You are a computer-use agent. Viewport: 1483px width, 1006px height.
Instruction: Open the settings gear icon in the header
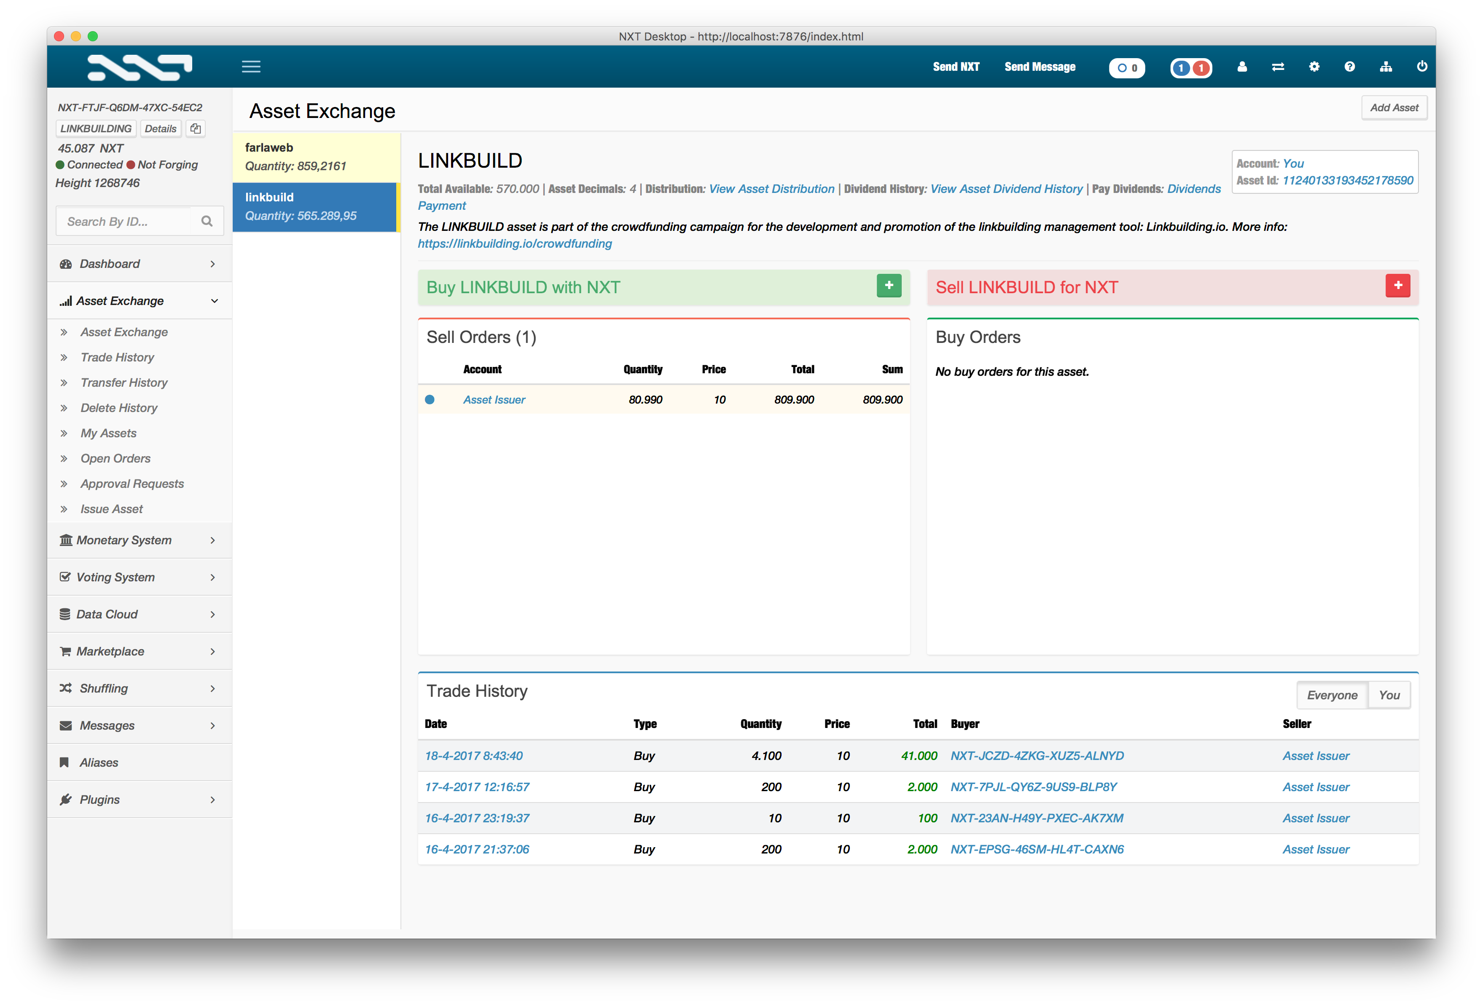point(1314,66)
